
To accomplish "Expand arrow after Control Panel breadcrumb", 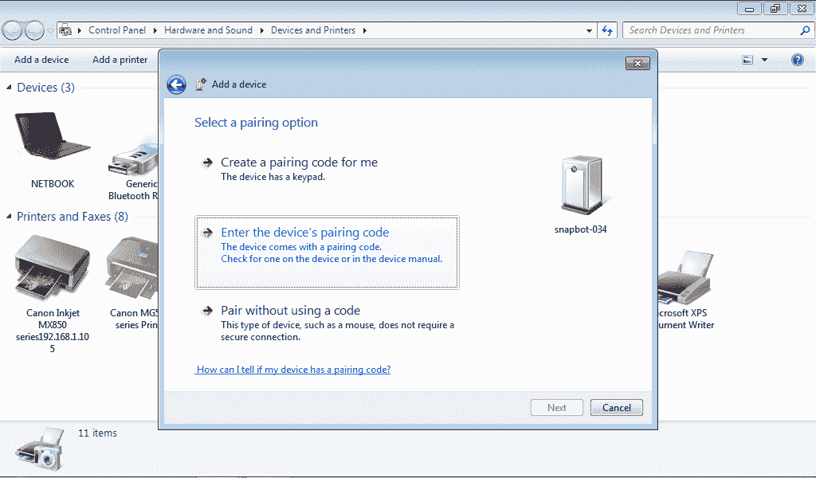I will pyautogui.click(x=155, y=30).
